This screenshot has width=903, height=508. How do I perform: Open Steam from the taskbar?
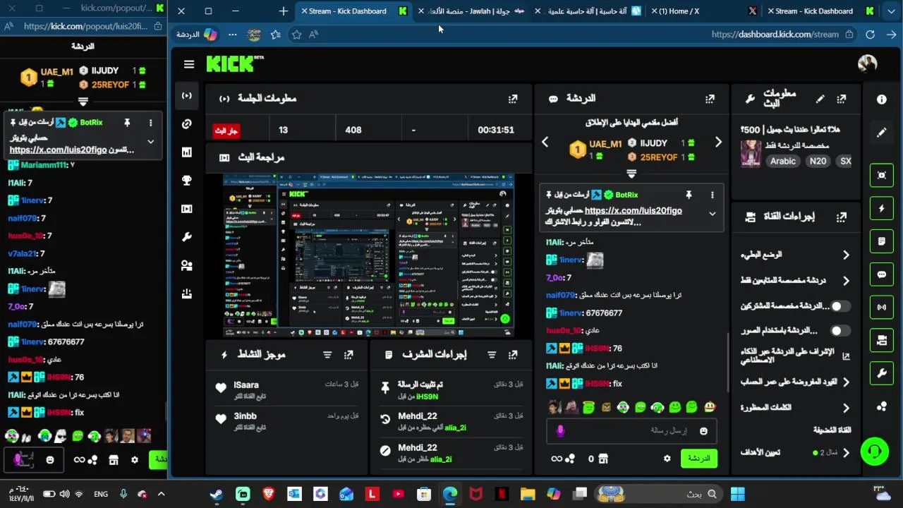point(216,494)
